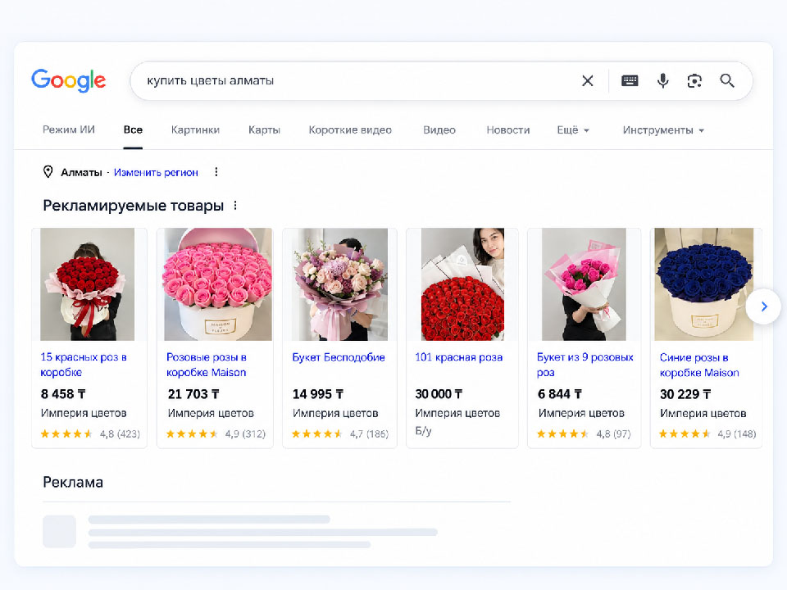787x590 pixels.
Task: Open 101 красная роза link
Action: tap(459, 357)
